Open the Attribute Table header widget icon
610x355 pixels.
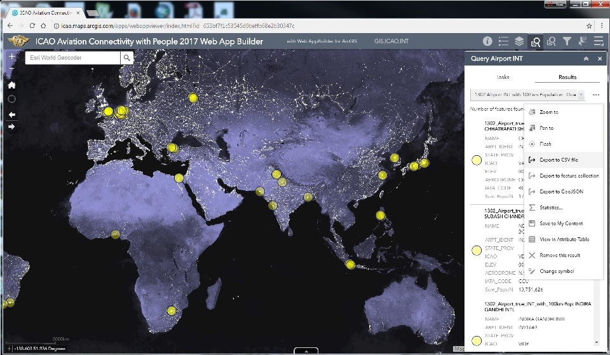599,41
